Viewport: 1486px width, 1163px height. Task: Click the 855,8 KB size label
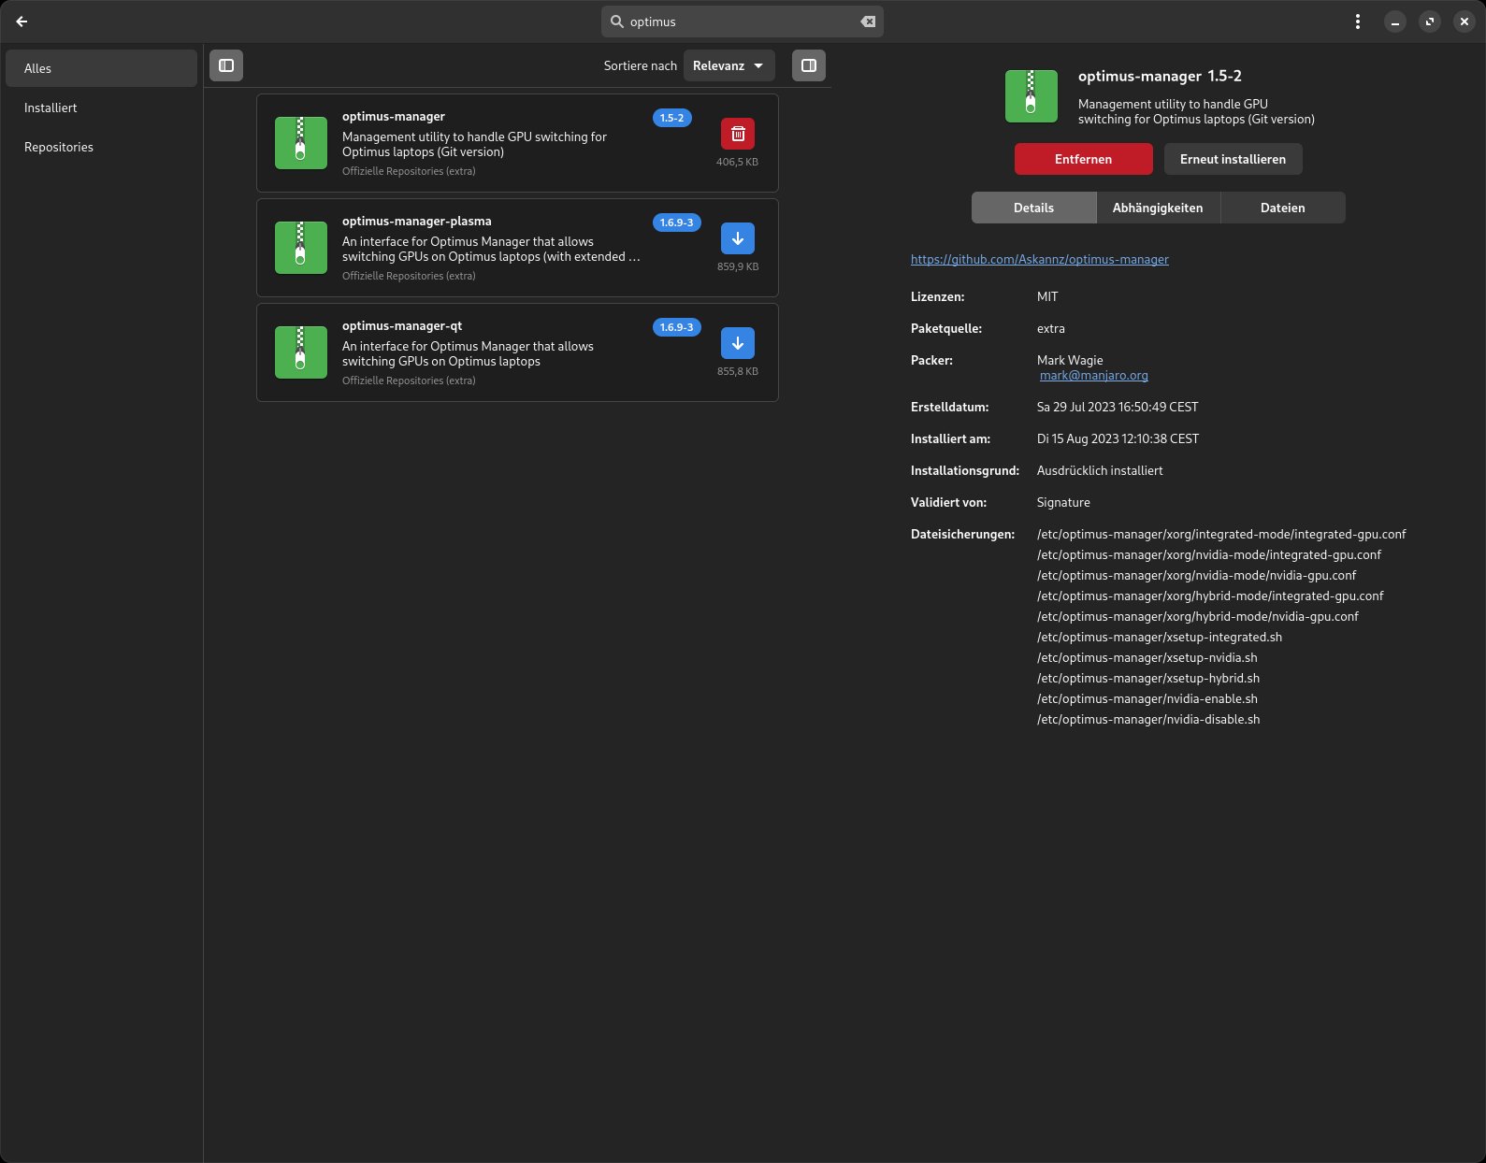coord(738,371)
